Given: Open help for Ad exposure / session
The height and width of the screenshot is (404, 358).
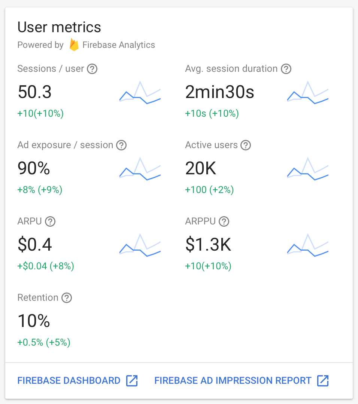Looking at the screenshot, I should 121,145.
